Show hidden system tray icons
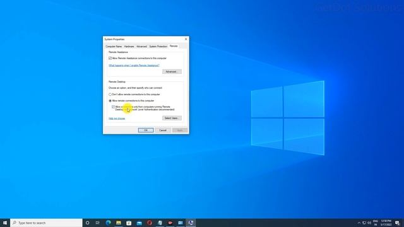 click(359, 223)
